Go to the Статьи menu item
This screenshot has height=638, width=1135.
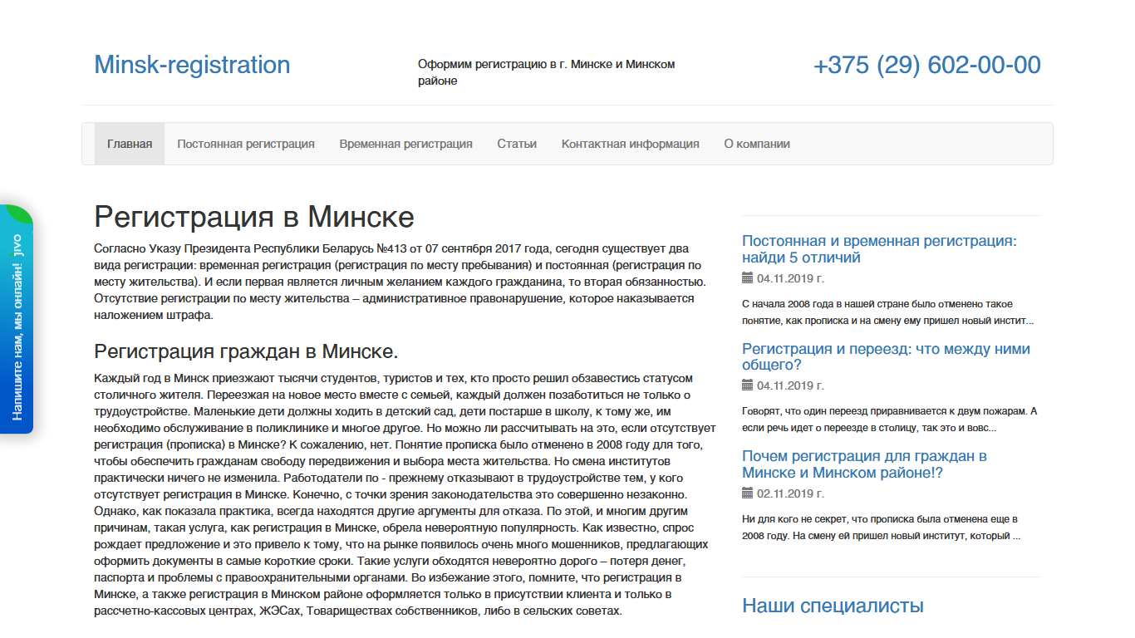point(517,144)
